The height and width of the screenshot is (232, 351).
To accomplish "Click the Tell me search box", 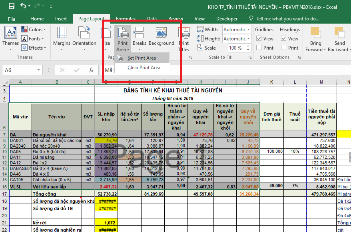I will tap(287, 19).
